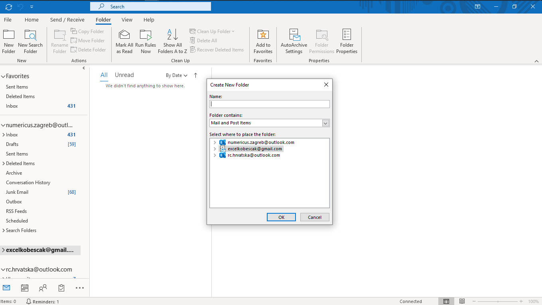Open Folder Properties
Image resolution: width=542 pixels, height=305 pixels.
click(347, 40)
